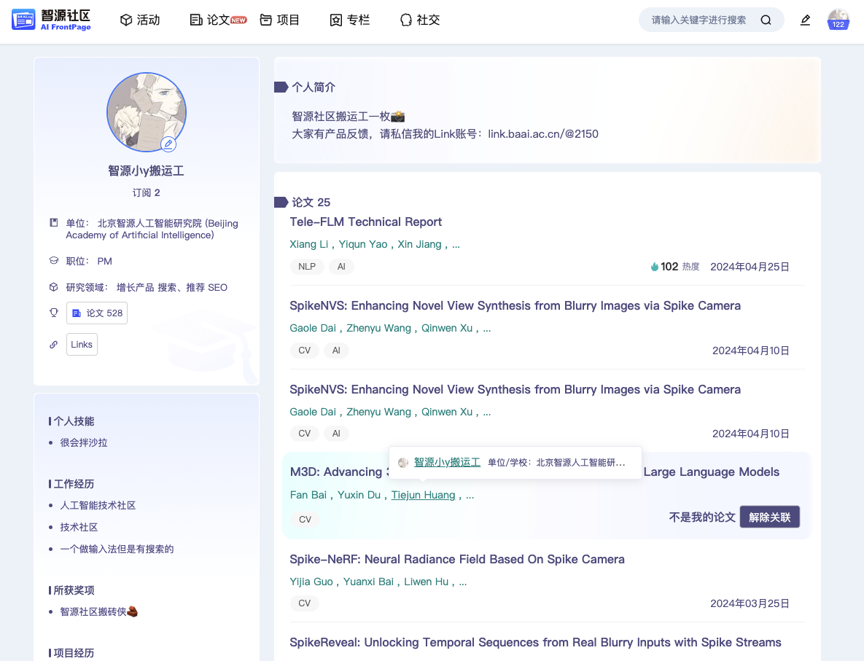
Task: Click the fire 热度 icon beside 102
Action: [x=655, y=267]
